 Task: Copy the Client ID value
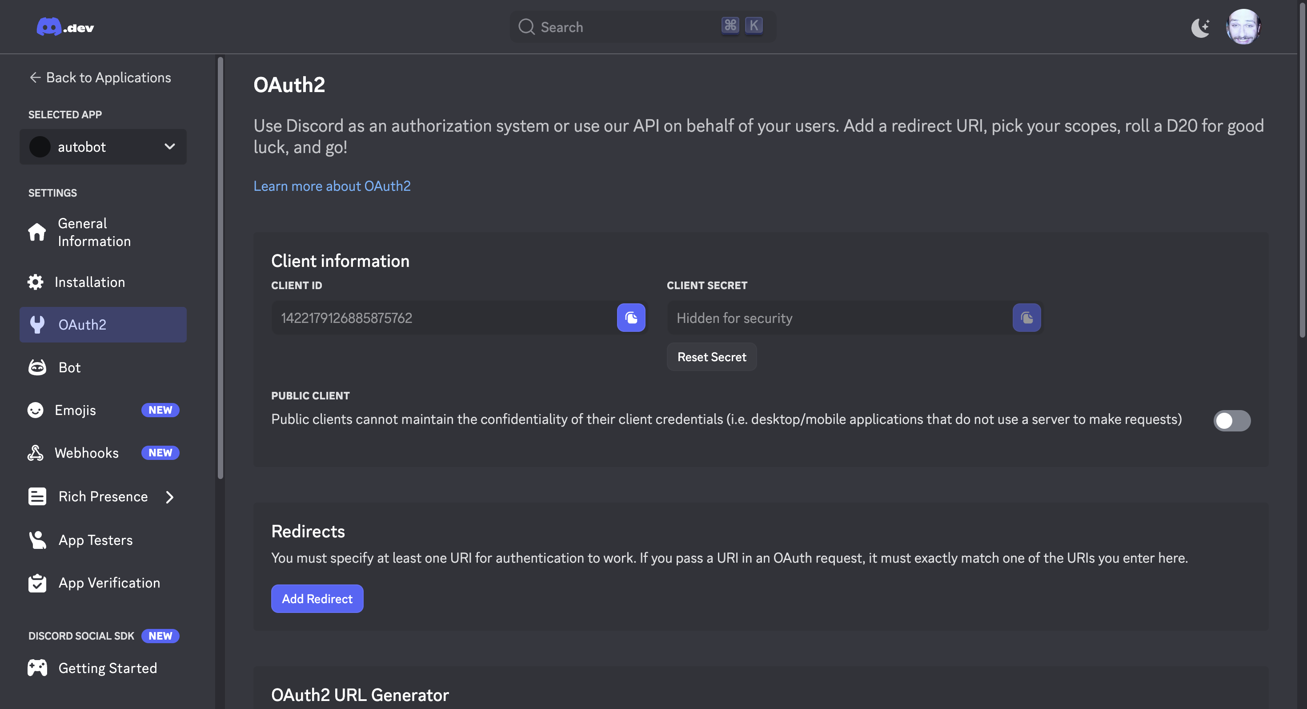(631, 318)
